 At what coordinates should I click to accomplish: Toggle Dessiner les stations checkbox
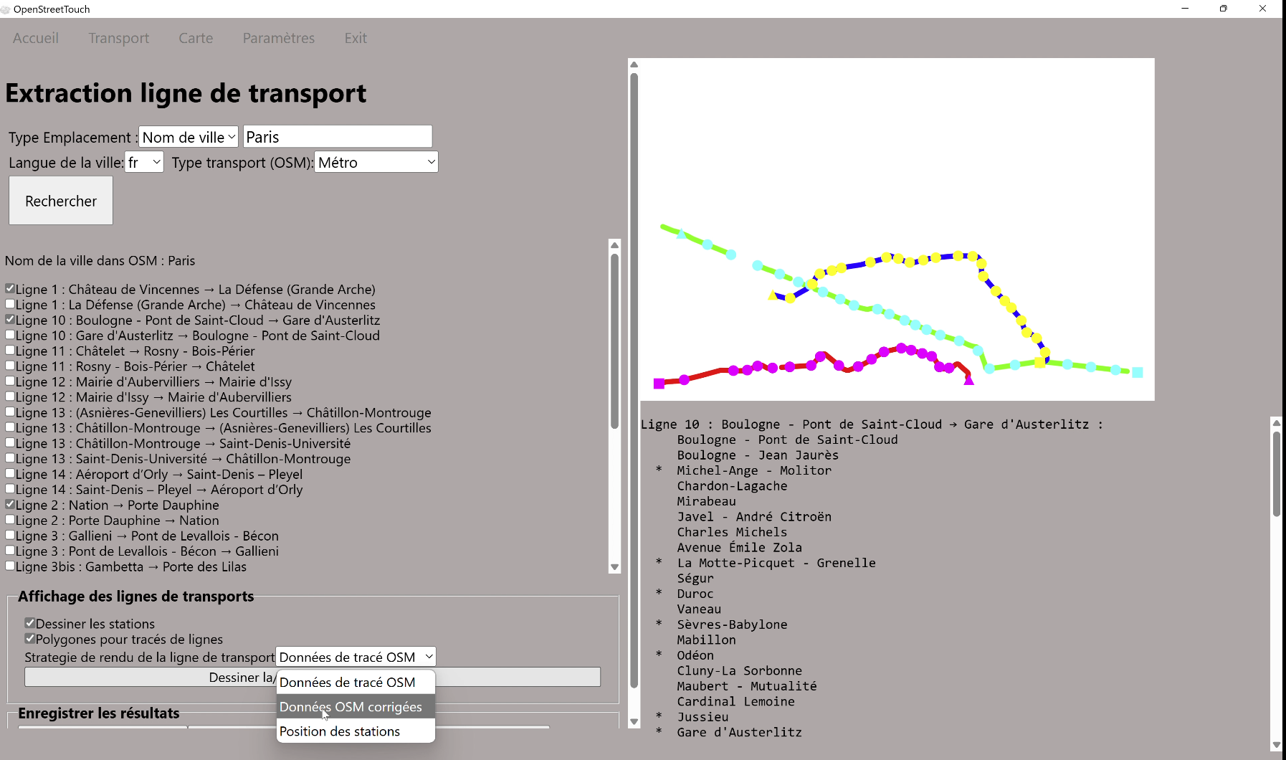point(30,623)
